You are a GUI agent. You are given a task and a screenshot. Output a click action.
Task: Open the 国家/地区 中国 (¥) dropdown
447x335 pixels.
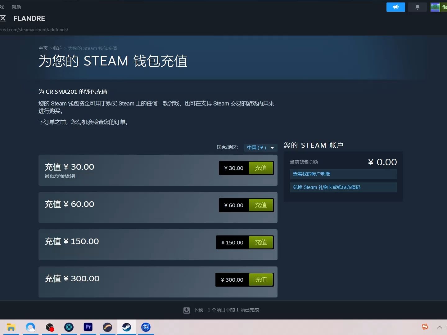click(x=260, y=148)
